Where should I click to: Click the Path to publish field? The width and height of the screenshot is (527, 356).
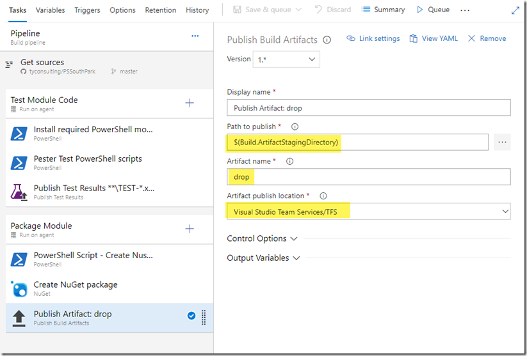(x=357, y=143)
